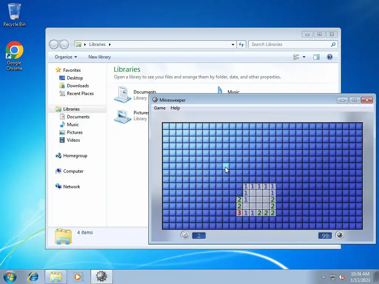Select Music under Libraries in sidebar
Viewport: 379px width, 284px height.
tap(73, 124)
